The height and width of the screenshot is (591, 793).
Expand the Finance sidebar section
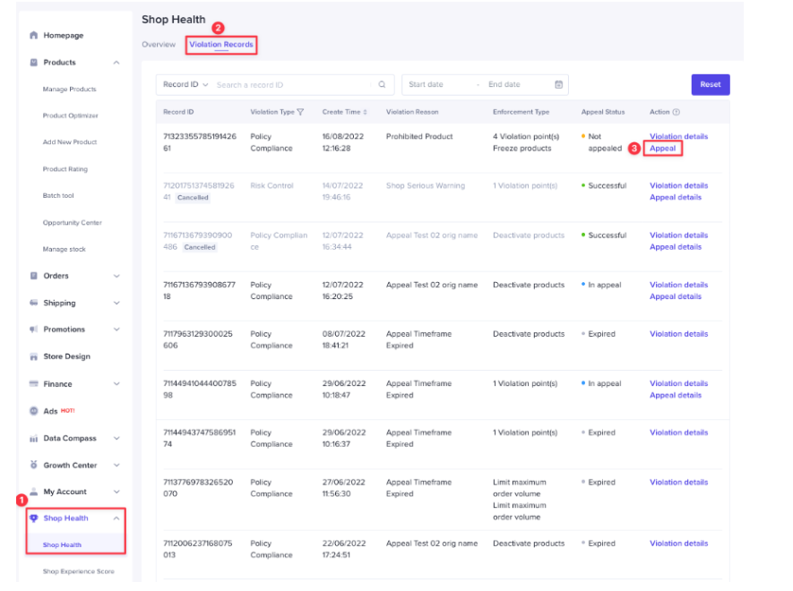(116, 384)
